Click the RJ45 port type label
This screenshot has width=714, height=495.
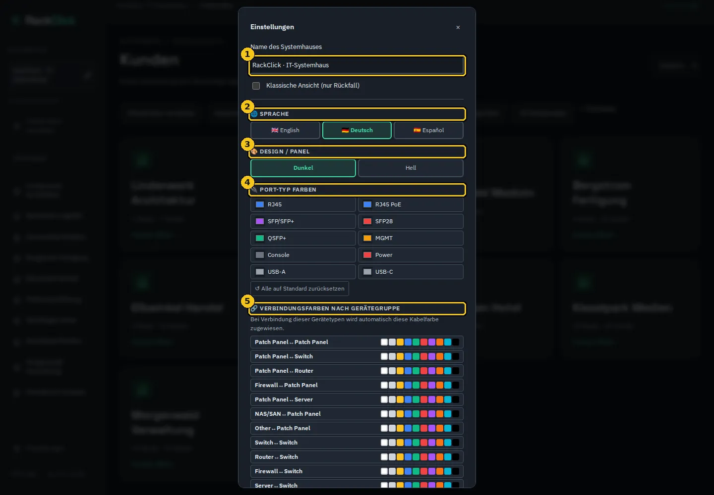(275, 204)
